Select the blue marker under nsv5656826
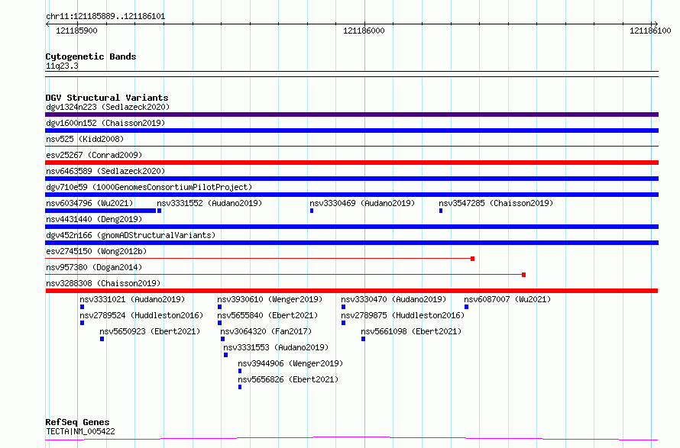 point(240,387)
